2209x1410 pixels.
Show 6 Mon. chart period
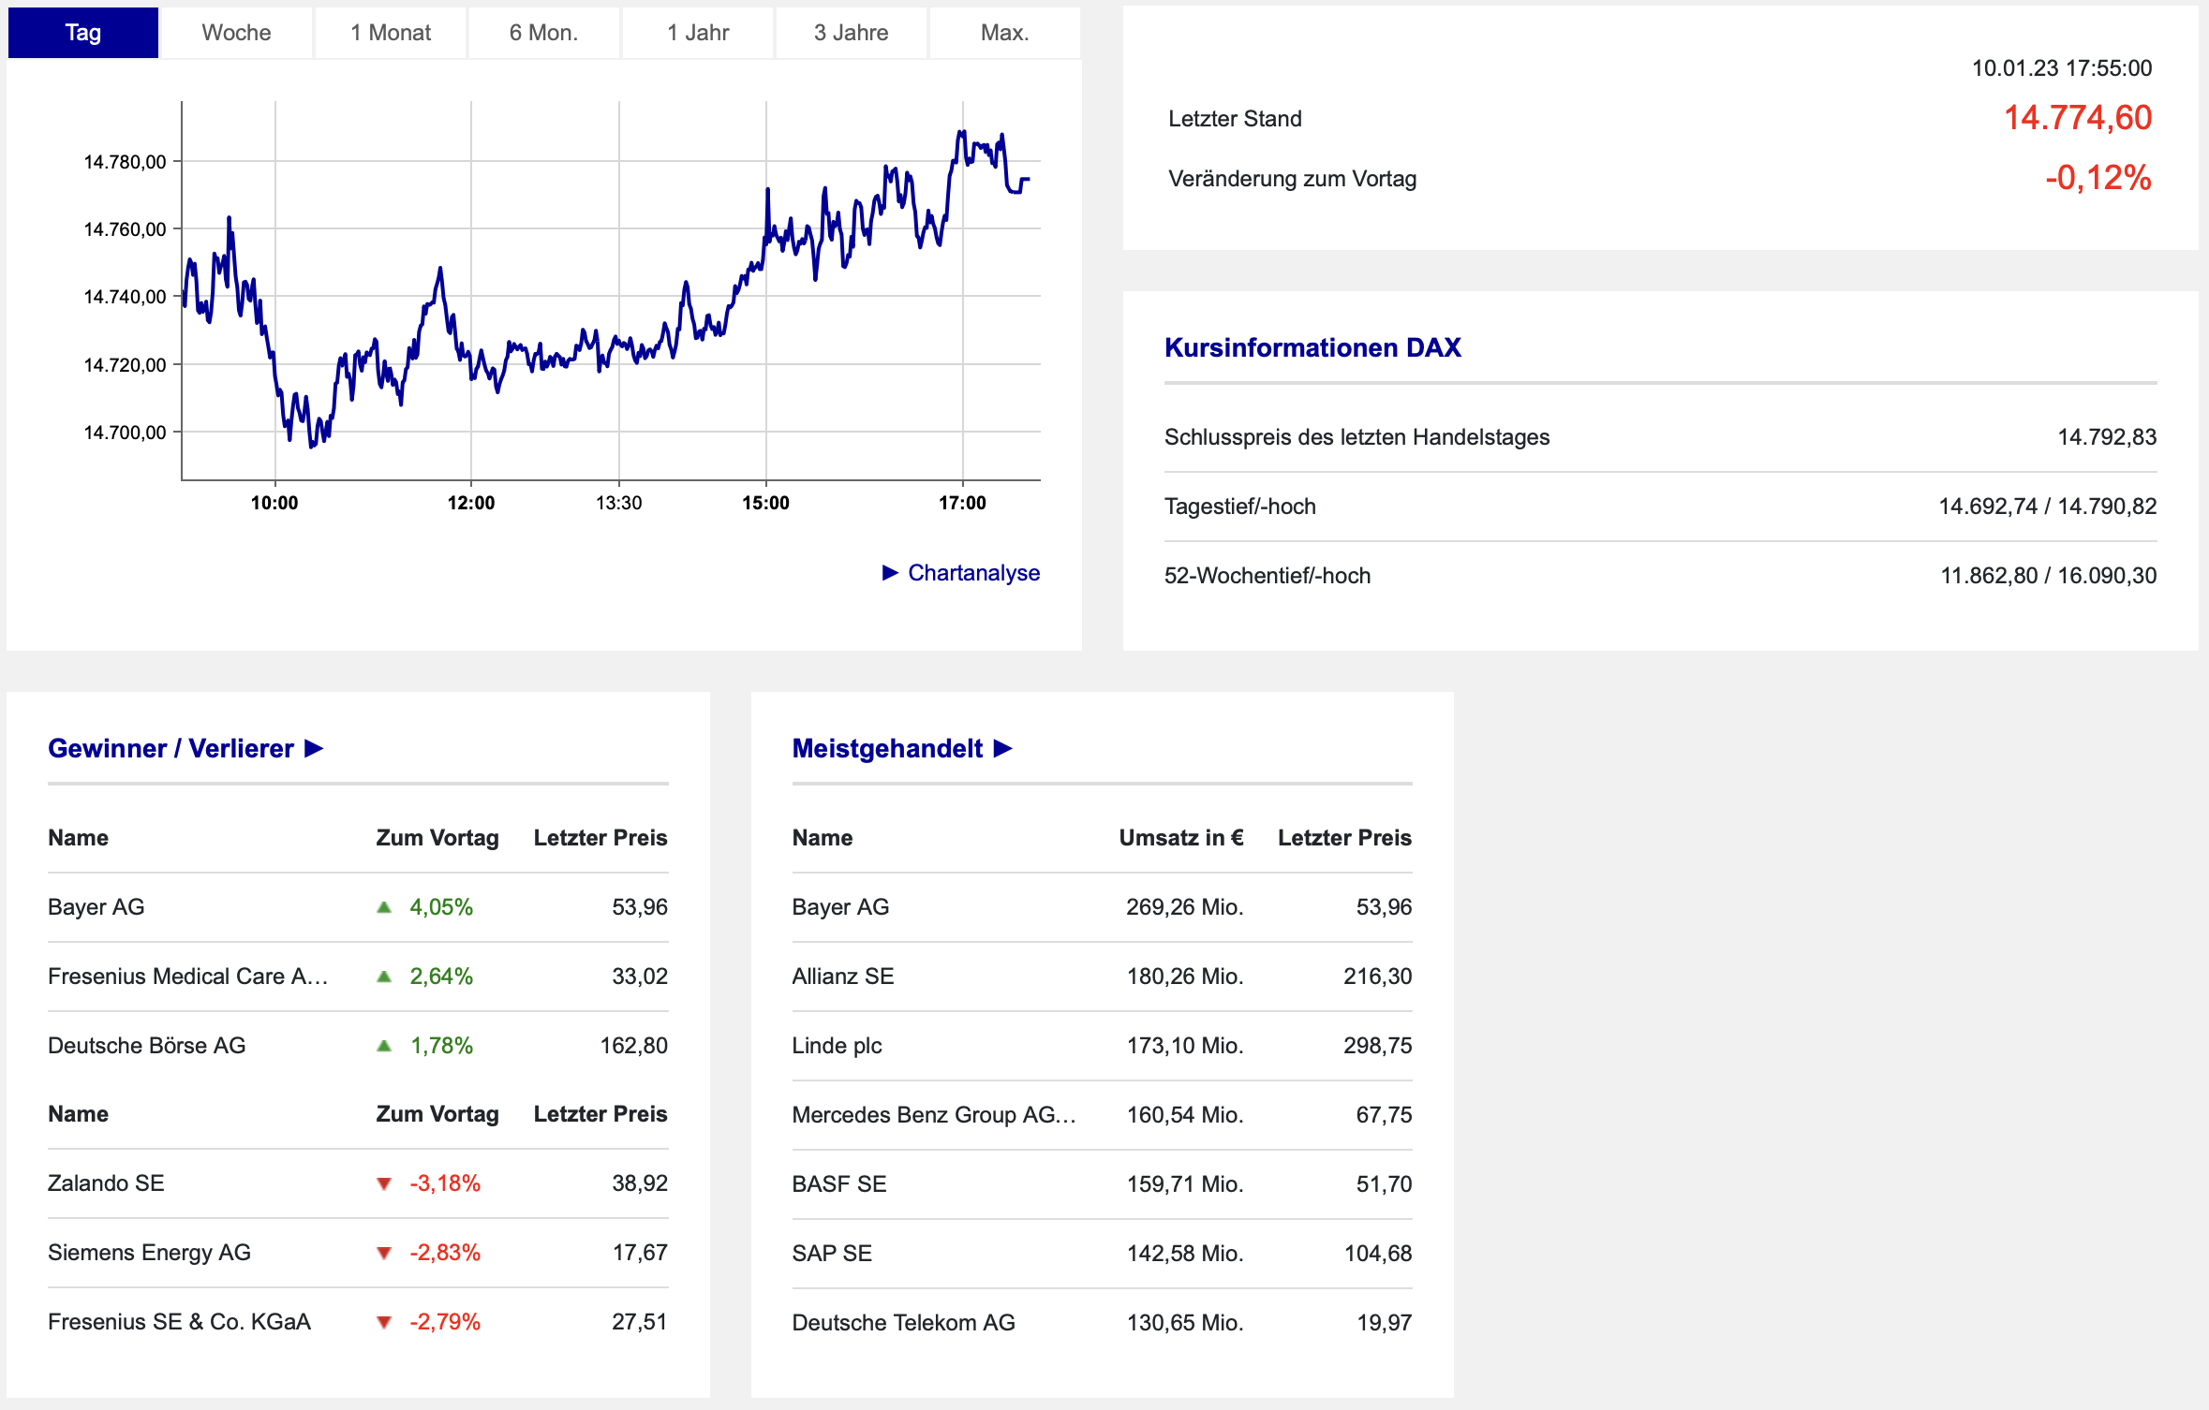[543, 33]
